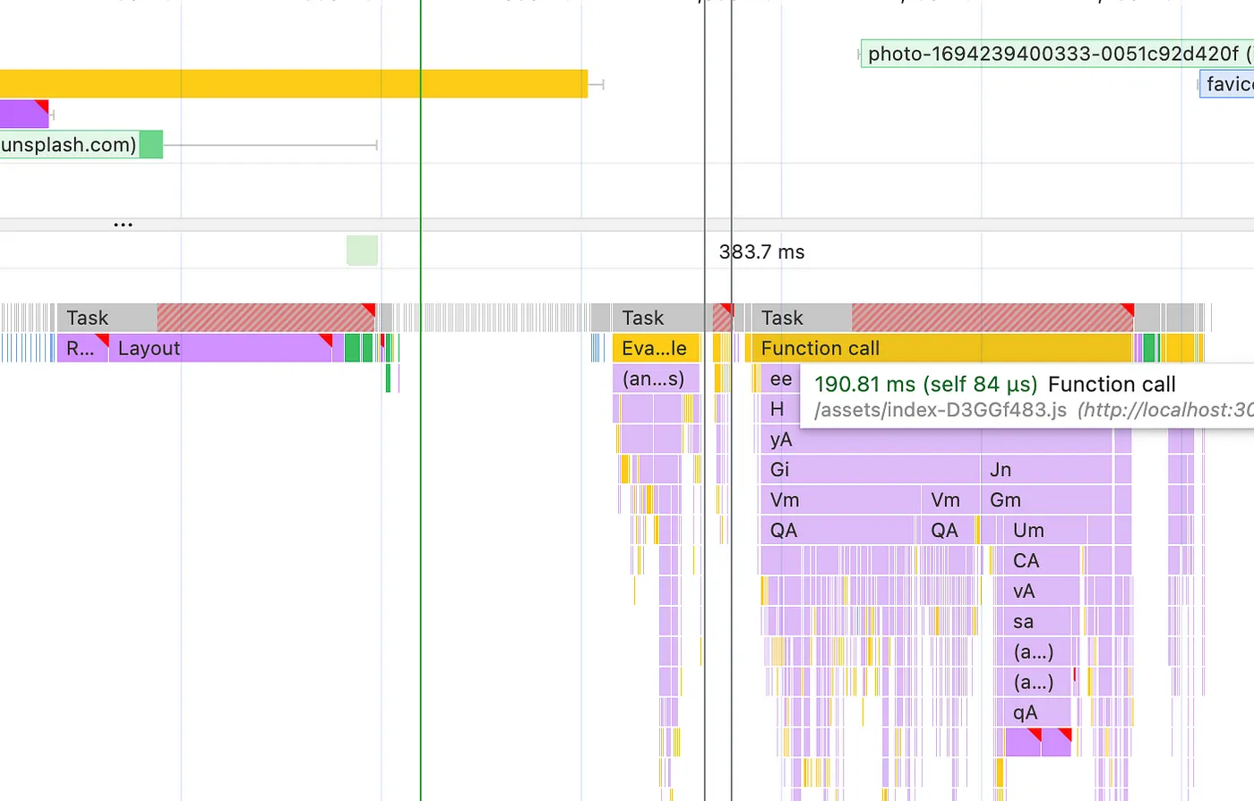The height and width of the screenshot is (801, 1254).
Task: Select the Um function block
Action: 1044,531
